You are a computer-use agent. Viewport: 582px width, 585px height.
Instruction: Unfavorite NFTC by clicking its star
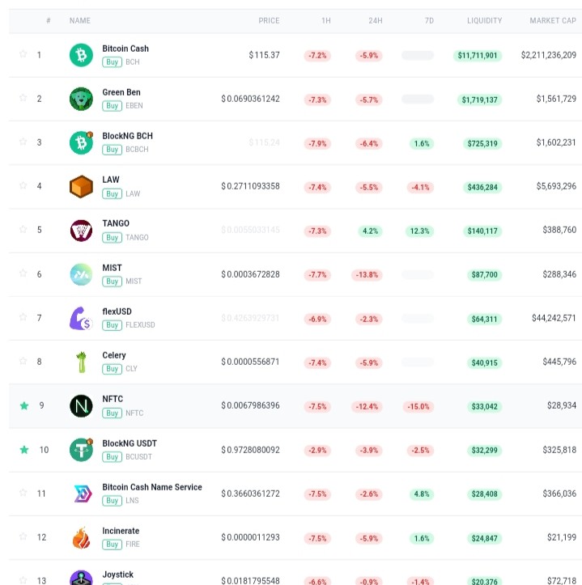pyautogui.click(x=24, y=405)
